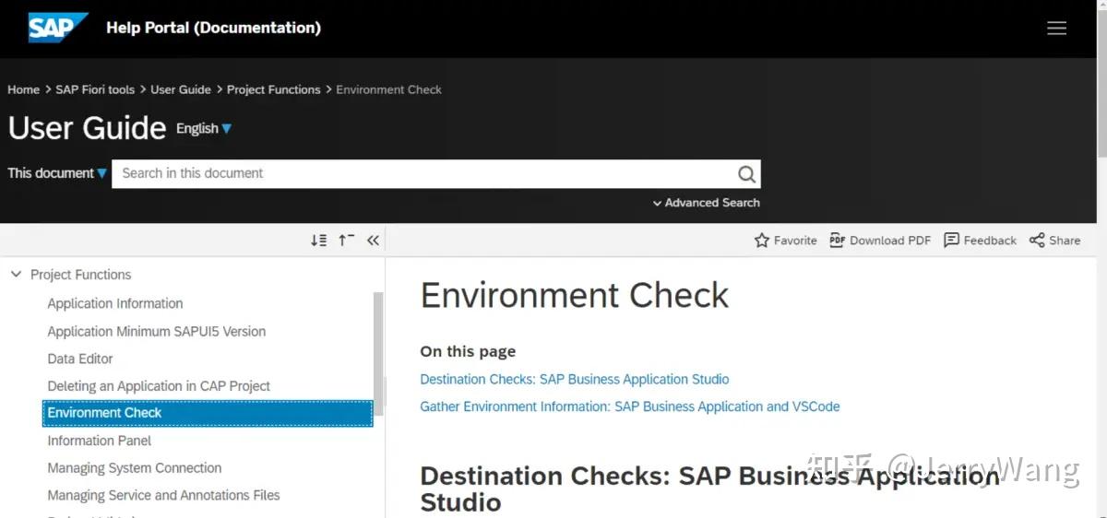Screen dimensions: 1107x518
Task: Click the SAP logo
Action: pos(58,28)
